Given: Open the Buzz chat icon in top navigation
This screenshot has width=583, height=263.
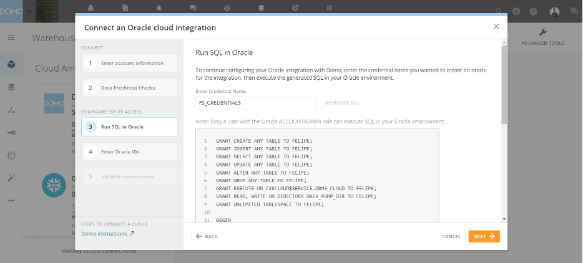Looking at the screenshot, I should (x=193, y=8).
